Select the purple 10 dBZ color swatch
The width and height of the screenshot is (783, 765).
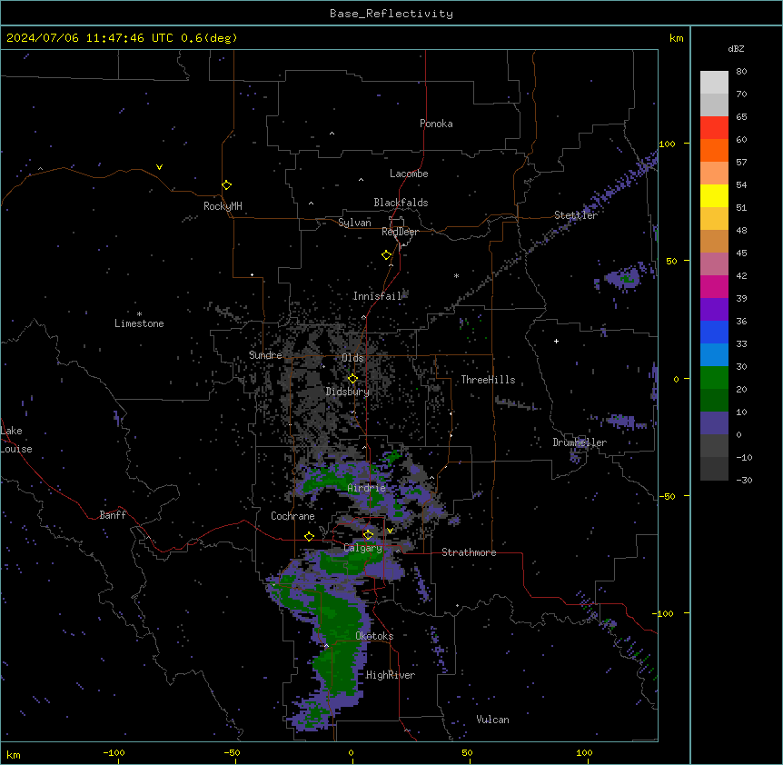click(x=714, y=422)
